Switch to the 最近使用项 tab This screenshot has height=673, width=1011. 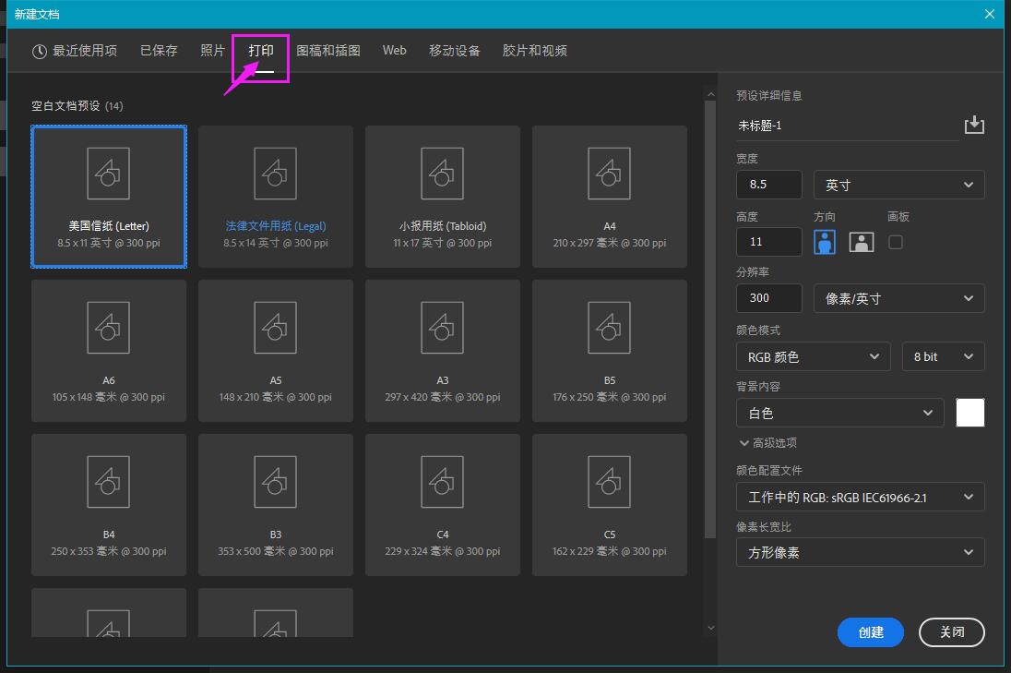point(75,51)
